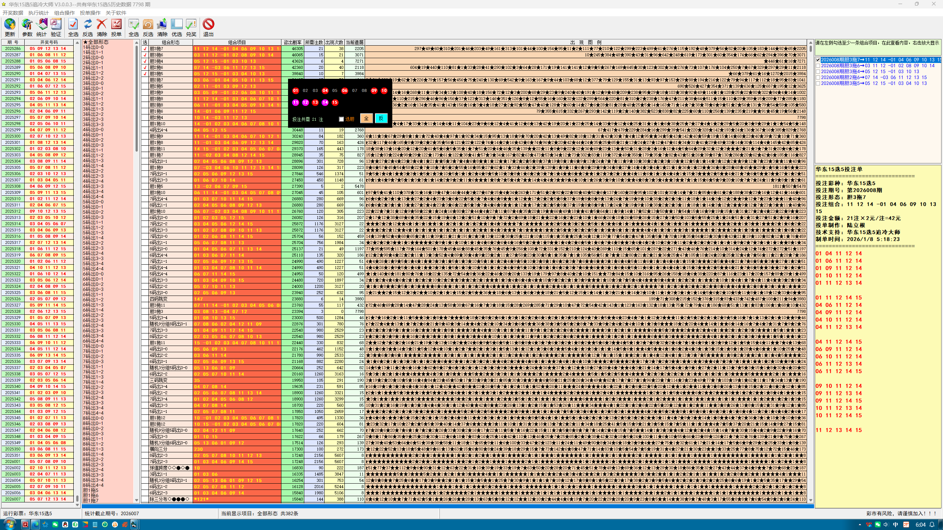Click the magenta number 12 ball
This screenshot has height=530, width=943.
point(305,103)
